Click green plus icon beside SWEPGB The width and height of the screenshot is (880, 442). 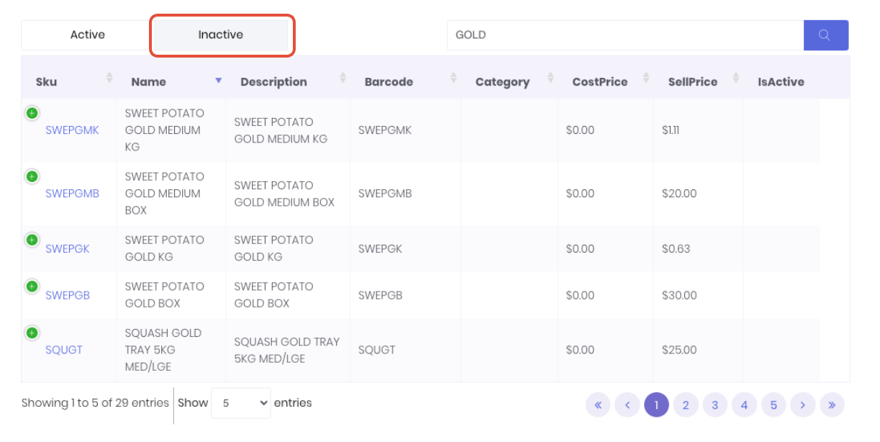[32, 287]
